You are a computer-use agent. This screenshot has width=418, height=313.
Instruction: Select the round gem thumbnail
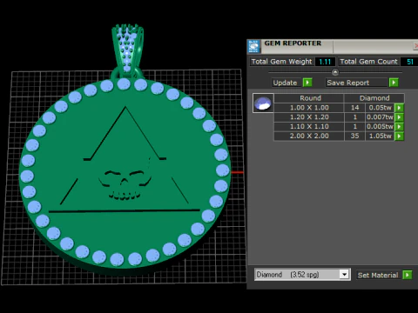[263, 103]
